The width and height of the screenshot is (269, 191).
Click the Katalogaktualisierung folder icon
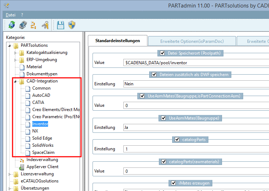tap(22, 53)
